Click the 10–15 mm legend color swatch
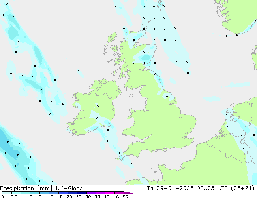 pyautogui.click(x=54, y=193)
